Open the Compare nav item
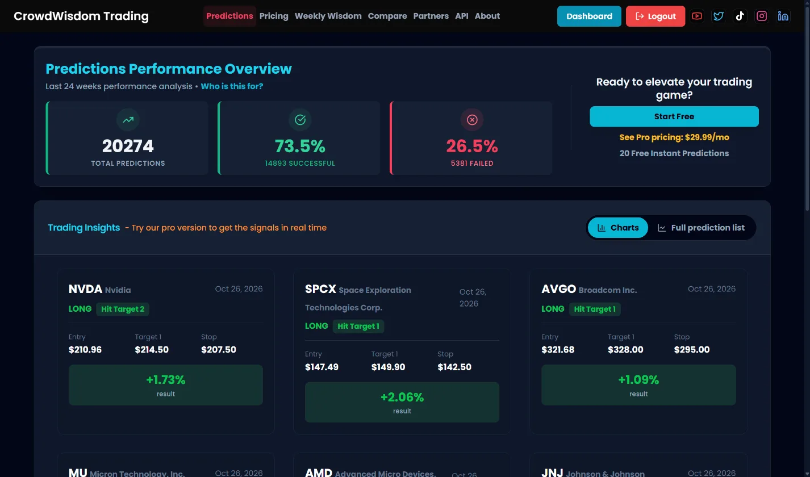The width and height of the screenshot is (810, 477). [x=387, y=16]
